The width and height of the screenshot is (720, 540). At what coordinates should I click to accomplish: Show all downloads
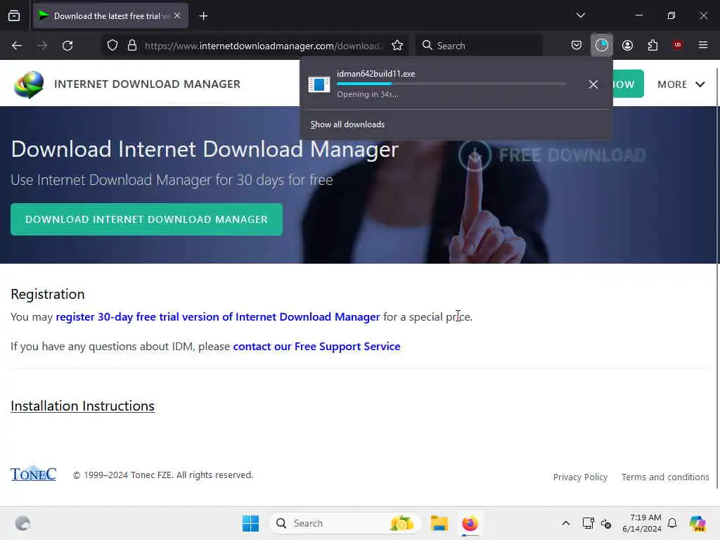(x=347, y=124)
